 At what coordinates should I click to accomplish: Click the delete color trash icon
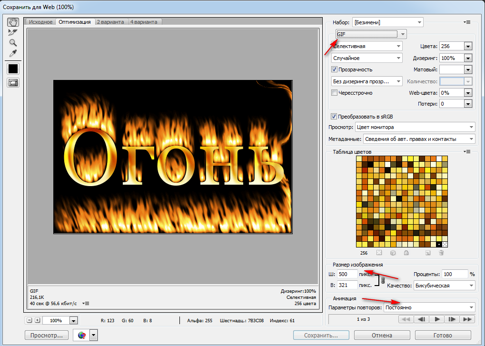coord(441,253)
